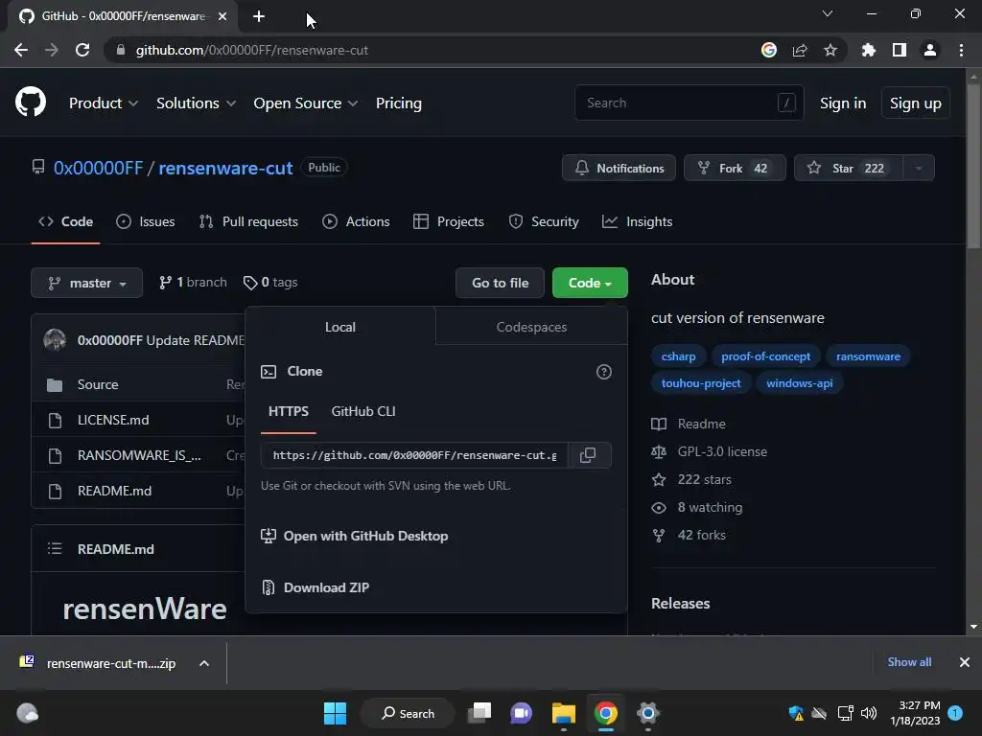Click the Go to file button
Screen dimensions: 982x736
[501, 283]
